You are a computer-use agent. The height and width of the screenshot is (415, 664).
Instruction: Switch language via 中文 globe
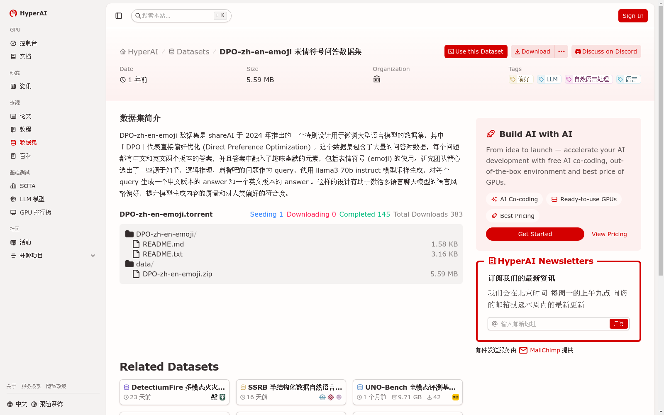[x=17, y=404]
